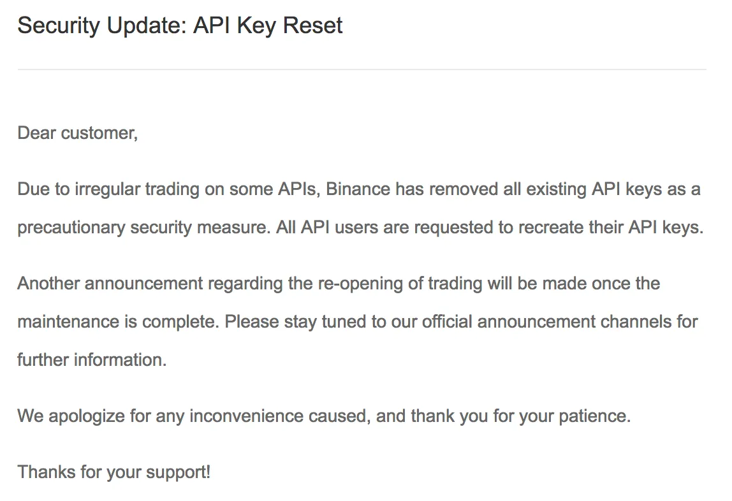Click the words 'Due to' starting paragraph one
The height and width of the screenshot is (501, 732).
click(x=43, y=189)
